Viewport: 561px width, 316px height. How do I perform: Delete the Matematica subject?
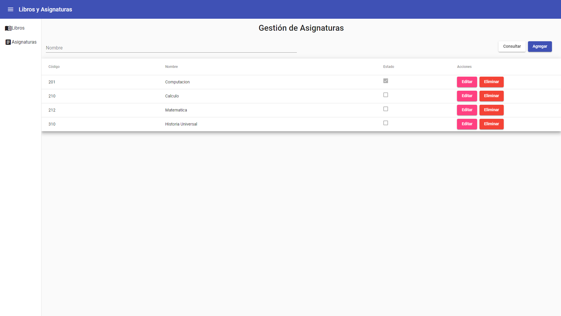(491, 110)
